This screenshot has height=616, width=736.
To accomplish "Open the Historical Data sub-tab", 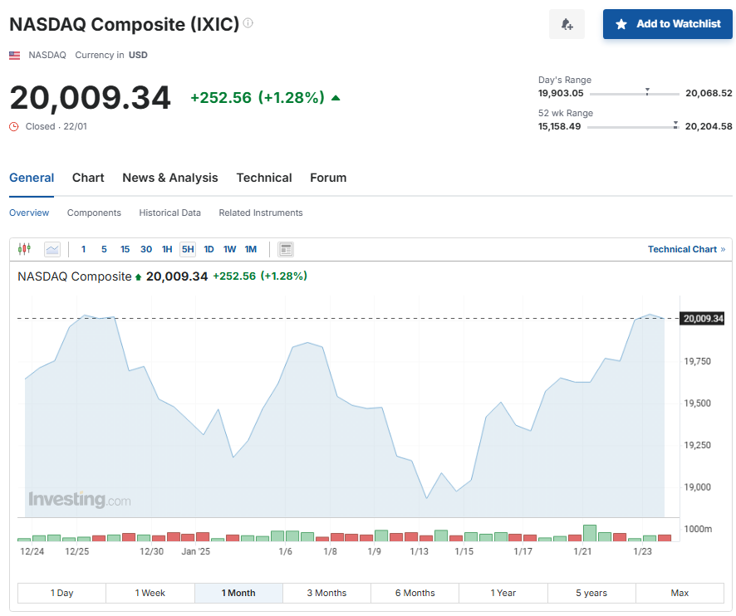I will click(170, 213).
